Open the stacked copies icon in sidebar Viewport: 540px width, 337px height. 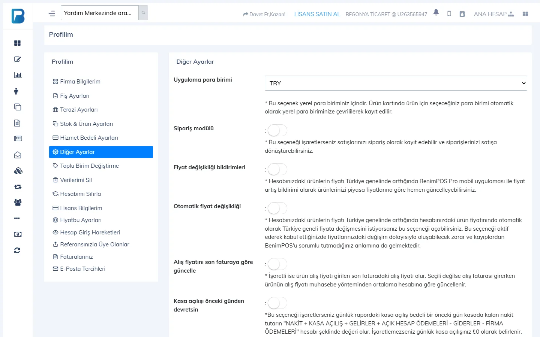tap(18, 107)
